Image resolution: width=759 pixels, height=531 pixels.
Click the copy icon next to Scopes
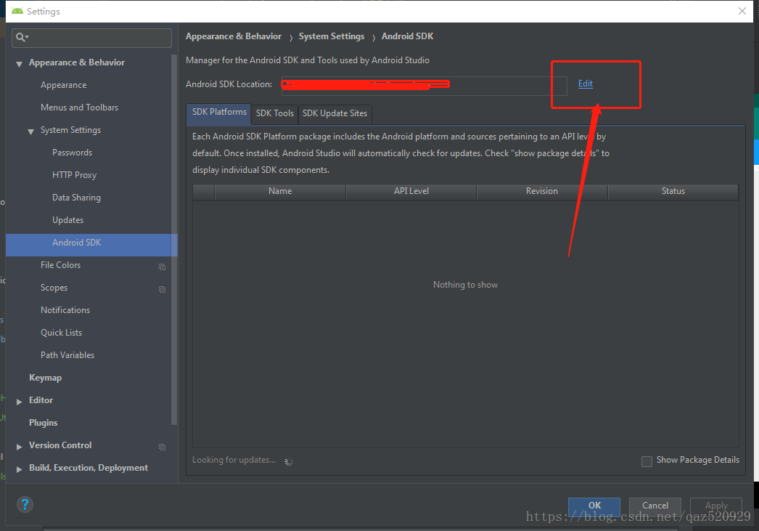[x=162, y=289]
